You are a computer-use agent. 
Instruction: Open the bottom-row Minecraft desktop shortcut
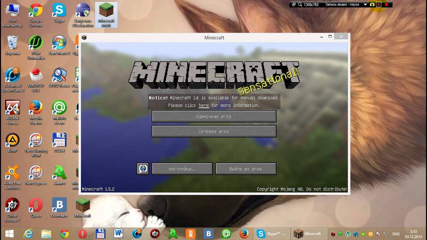83,208
